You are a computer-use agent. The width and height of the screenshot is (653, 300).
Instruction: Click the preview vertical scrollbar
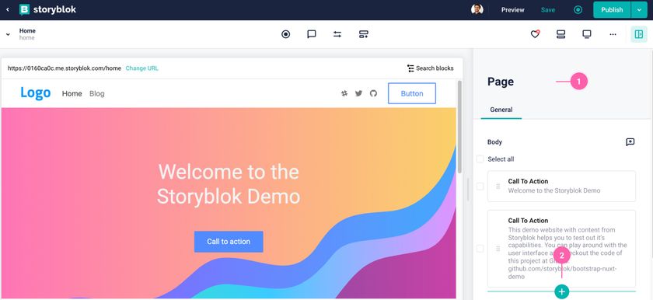[x=459, y=127]
